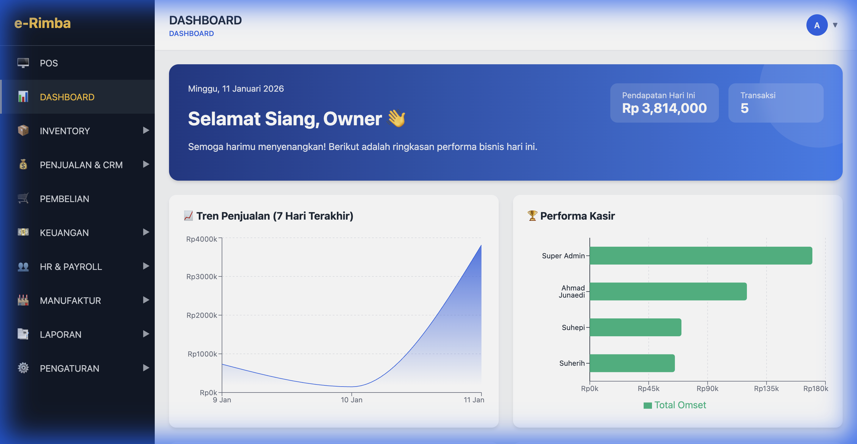
Task: Click the Pembelian shopping cart icon
Action: click(23, 198)
